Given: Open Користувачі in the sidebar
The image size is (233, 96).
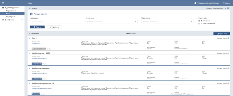Looking at the screenshot, I should [11, 11].
